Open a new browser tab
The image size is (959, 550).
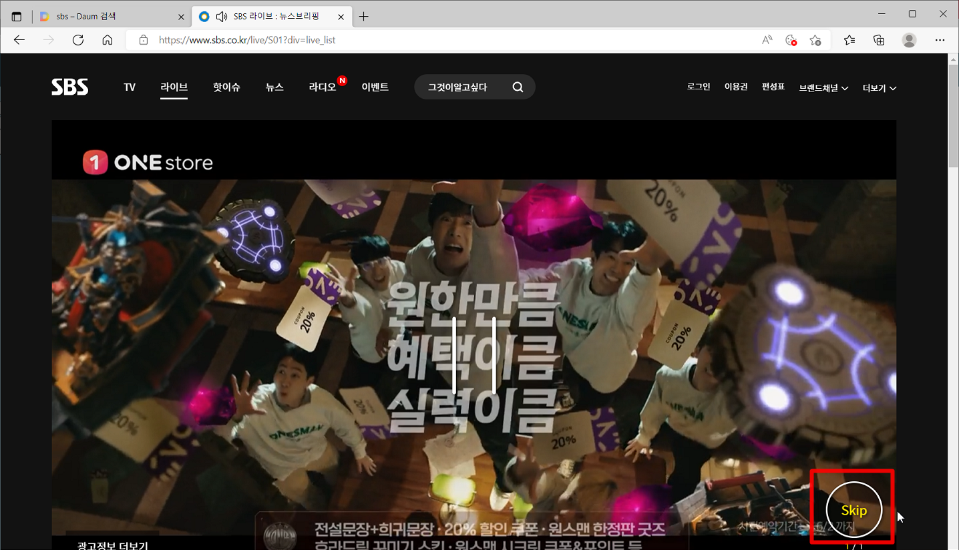click(363, 17)
